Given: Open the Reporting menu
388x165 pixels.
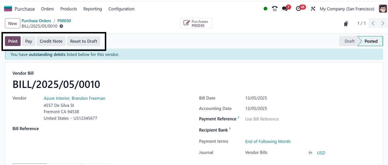Looking at the screenshot, I should click(x=93, y=9).
